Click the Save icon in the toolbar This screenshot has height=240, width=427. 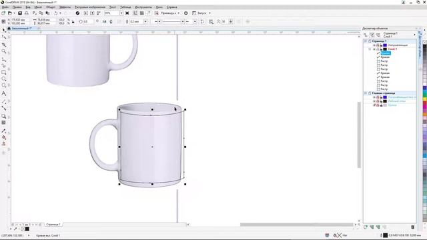pyautogui.click(x=20, y=13)
